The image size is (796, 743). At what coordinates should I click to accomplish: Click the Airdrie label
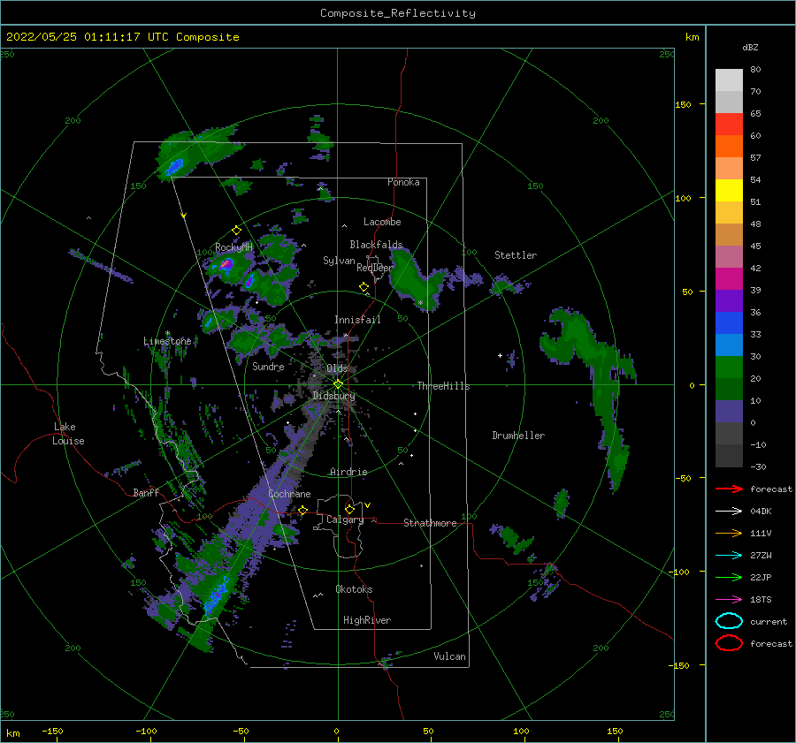pyautogui.click(x=348, y=472)
